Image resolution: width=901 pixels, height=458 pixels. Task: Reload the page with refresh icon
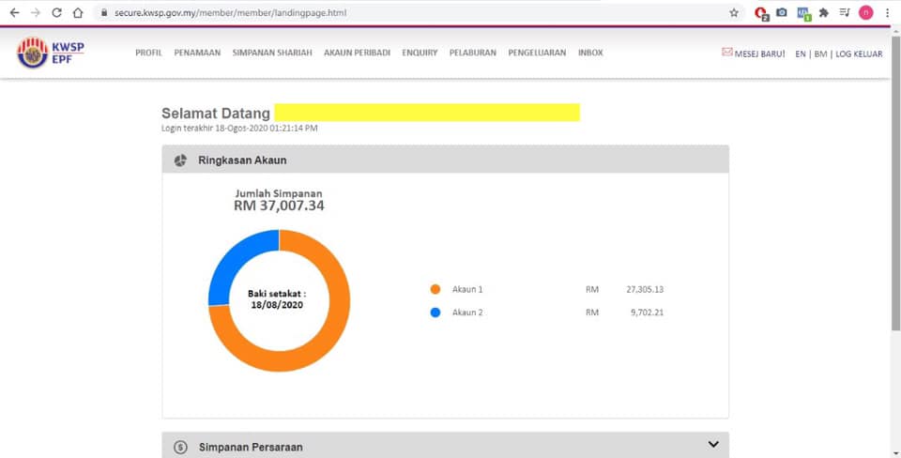pyautogui.click(x=56, y=12)
